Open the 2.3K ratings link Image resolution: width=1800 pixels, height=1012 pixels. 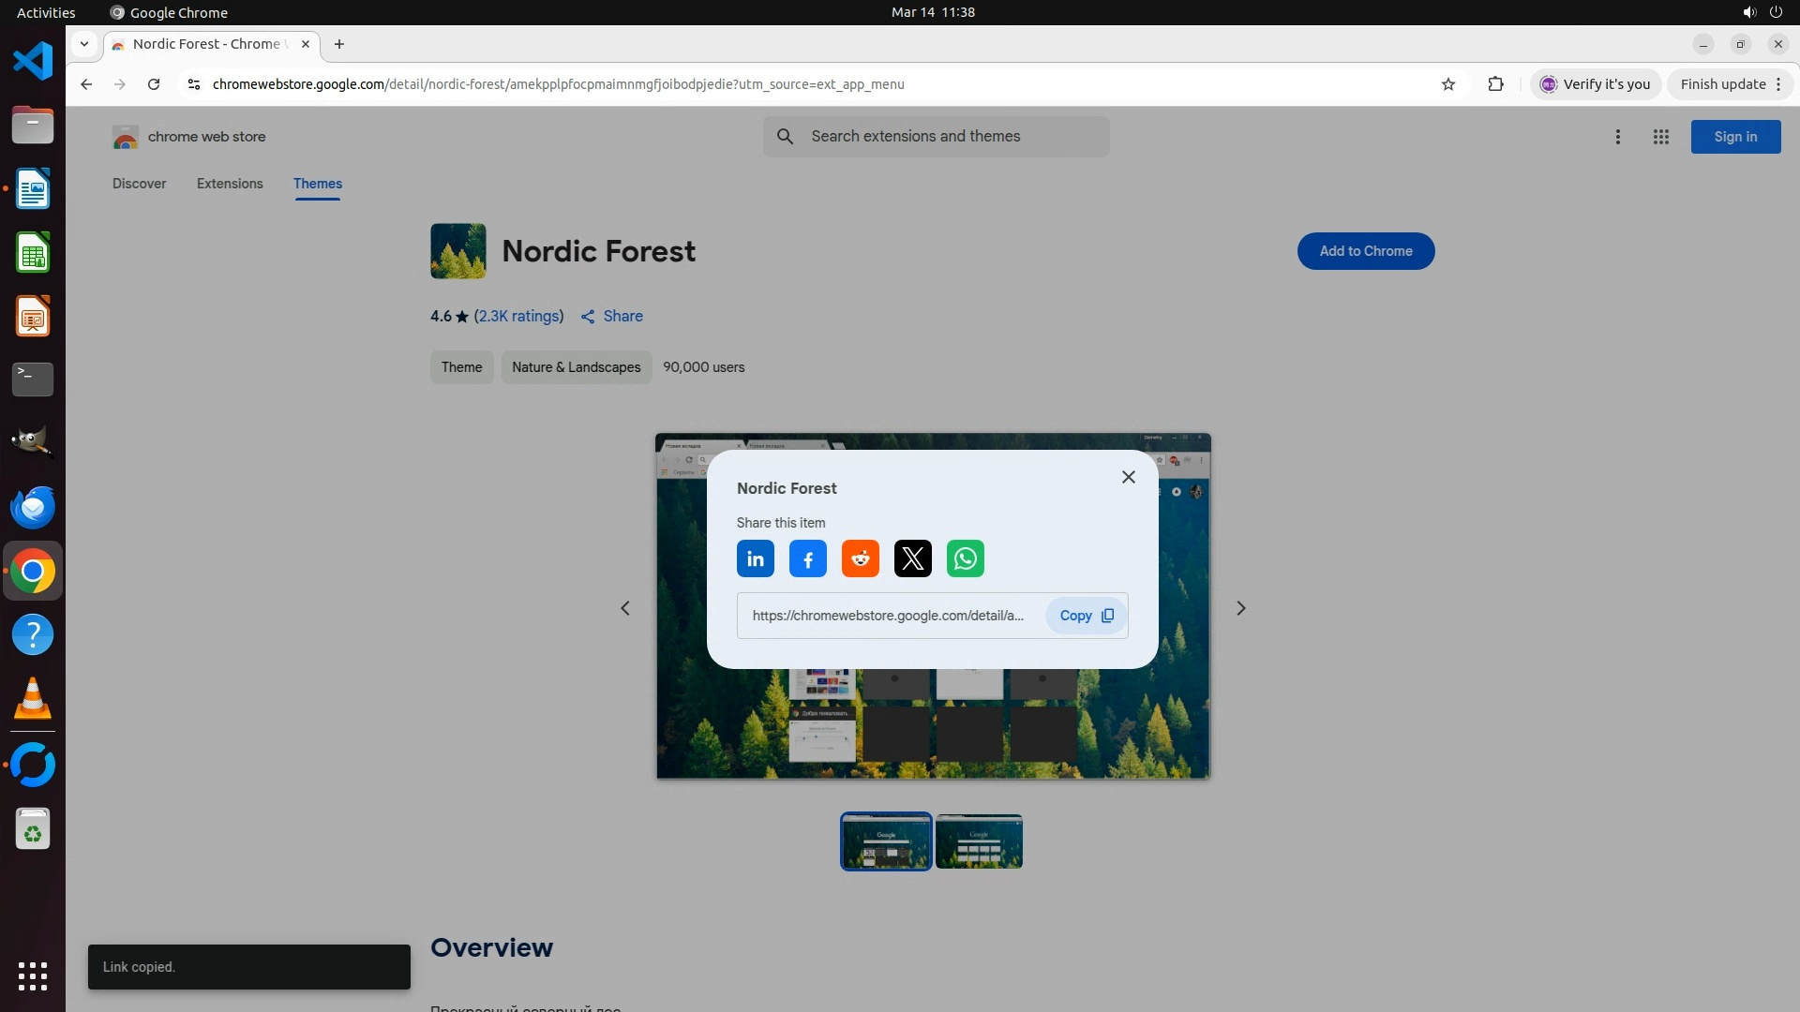(x=518, y=317)
